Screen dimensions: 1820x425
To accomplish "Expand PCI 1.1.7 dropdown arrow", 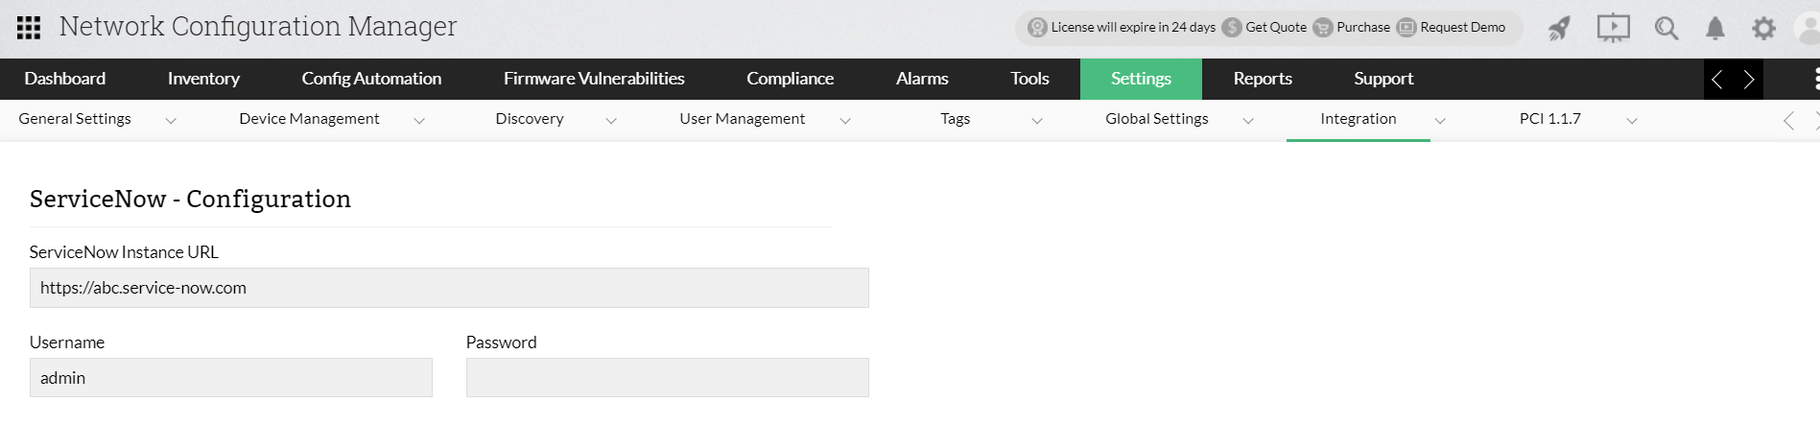I will [x=1632, y=121].
